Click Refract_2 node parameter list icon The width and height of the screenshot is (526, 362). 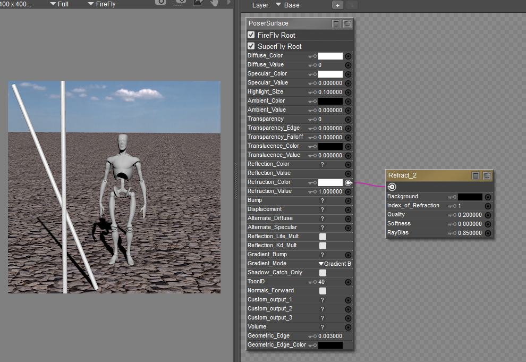click(476, 175)
